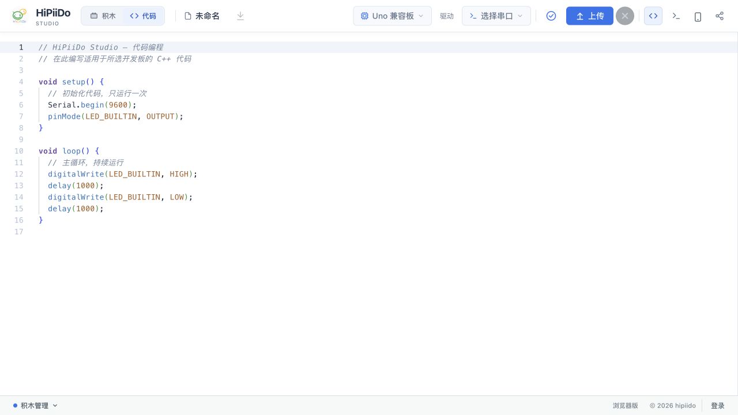The image size is (738, 415).
Task: Click on the void loop() line
Action: click(69, 151)
